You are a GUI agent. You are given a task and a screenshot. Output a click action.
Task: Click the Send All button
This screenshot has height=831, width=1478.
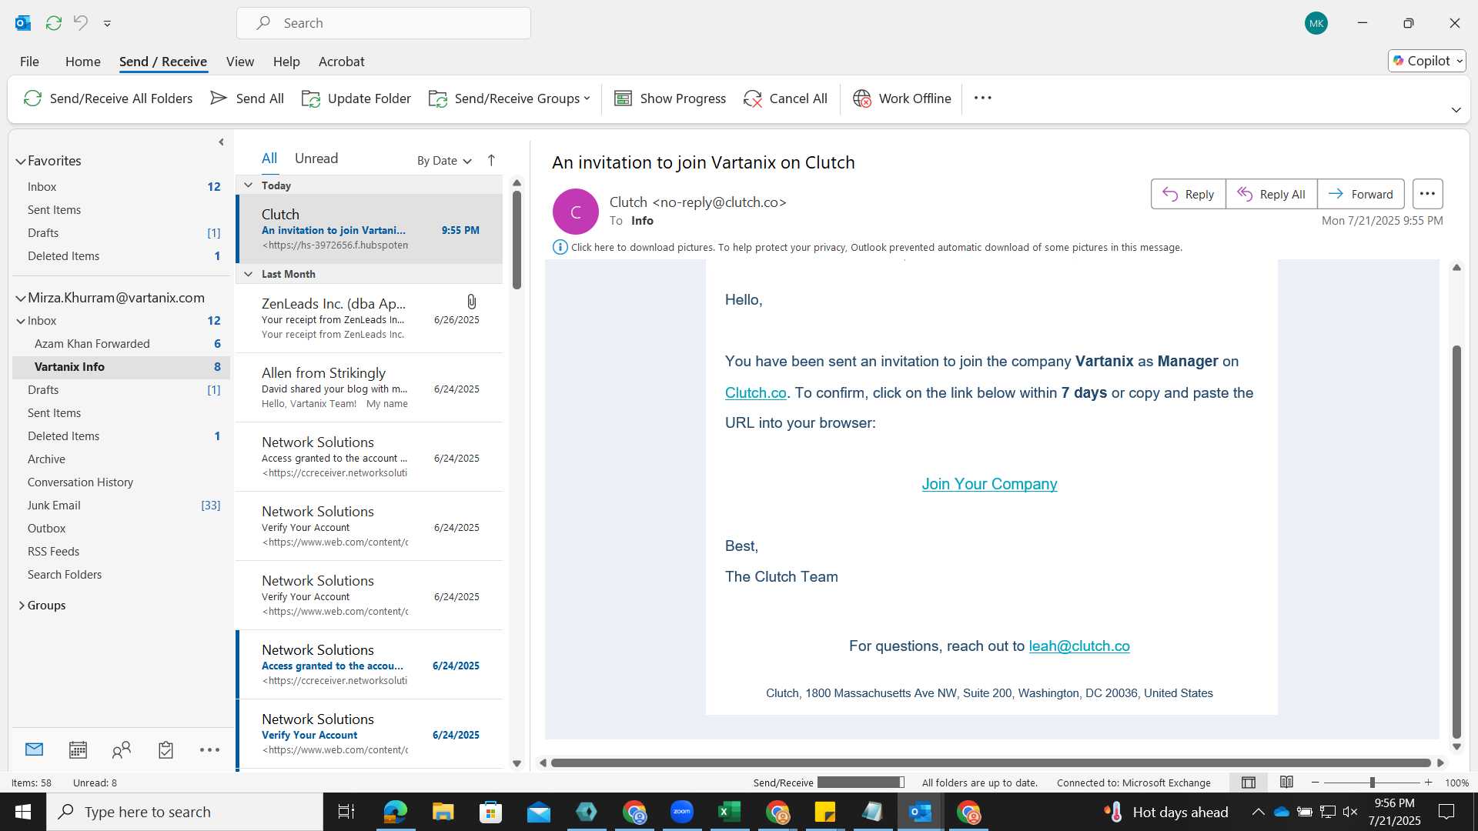coord(247,98)
